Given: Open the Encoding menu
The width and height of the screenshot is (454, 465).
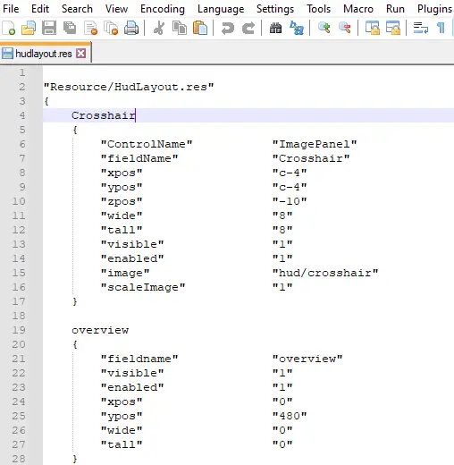Looking at the screenshot, I should coord(163,9).
